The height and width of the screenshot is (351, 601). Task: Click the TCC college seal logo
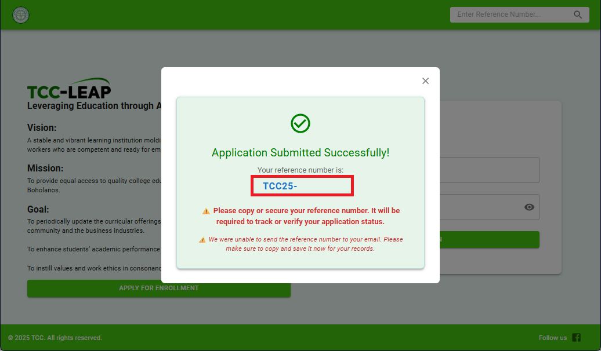pos(21,15)
